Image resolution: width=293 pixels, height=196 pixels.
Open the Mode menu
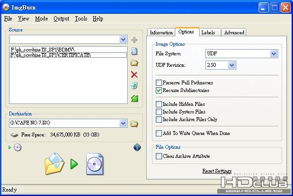pyautogui.click(x=41, y=19)
